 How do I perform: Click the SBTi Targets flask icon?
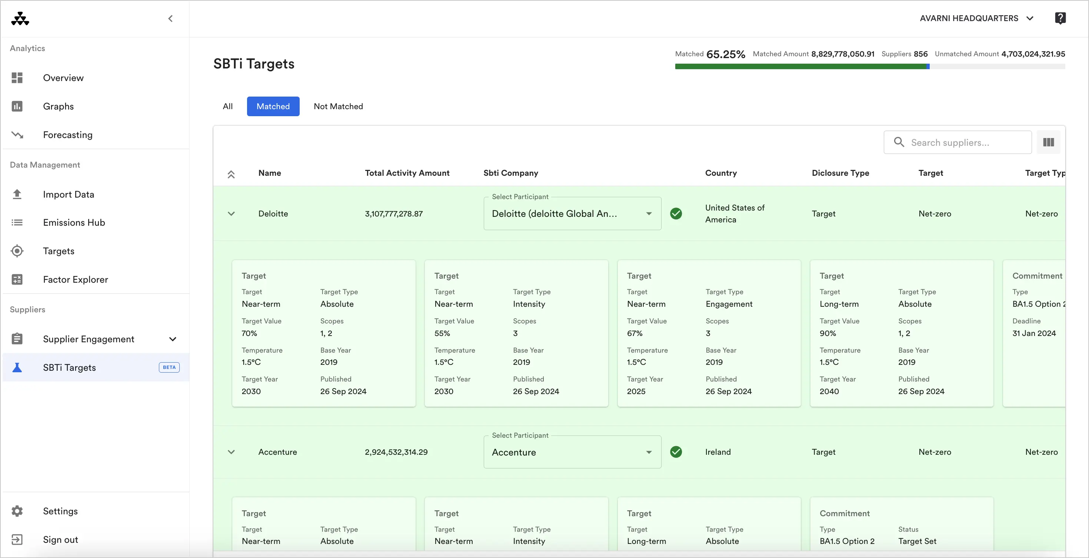pos(17,367)
